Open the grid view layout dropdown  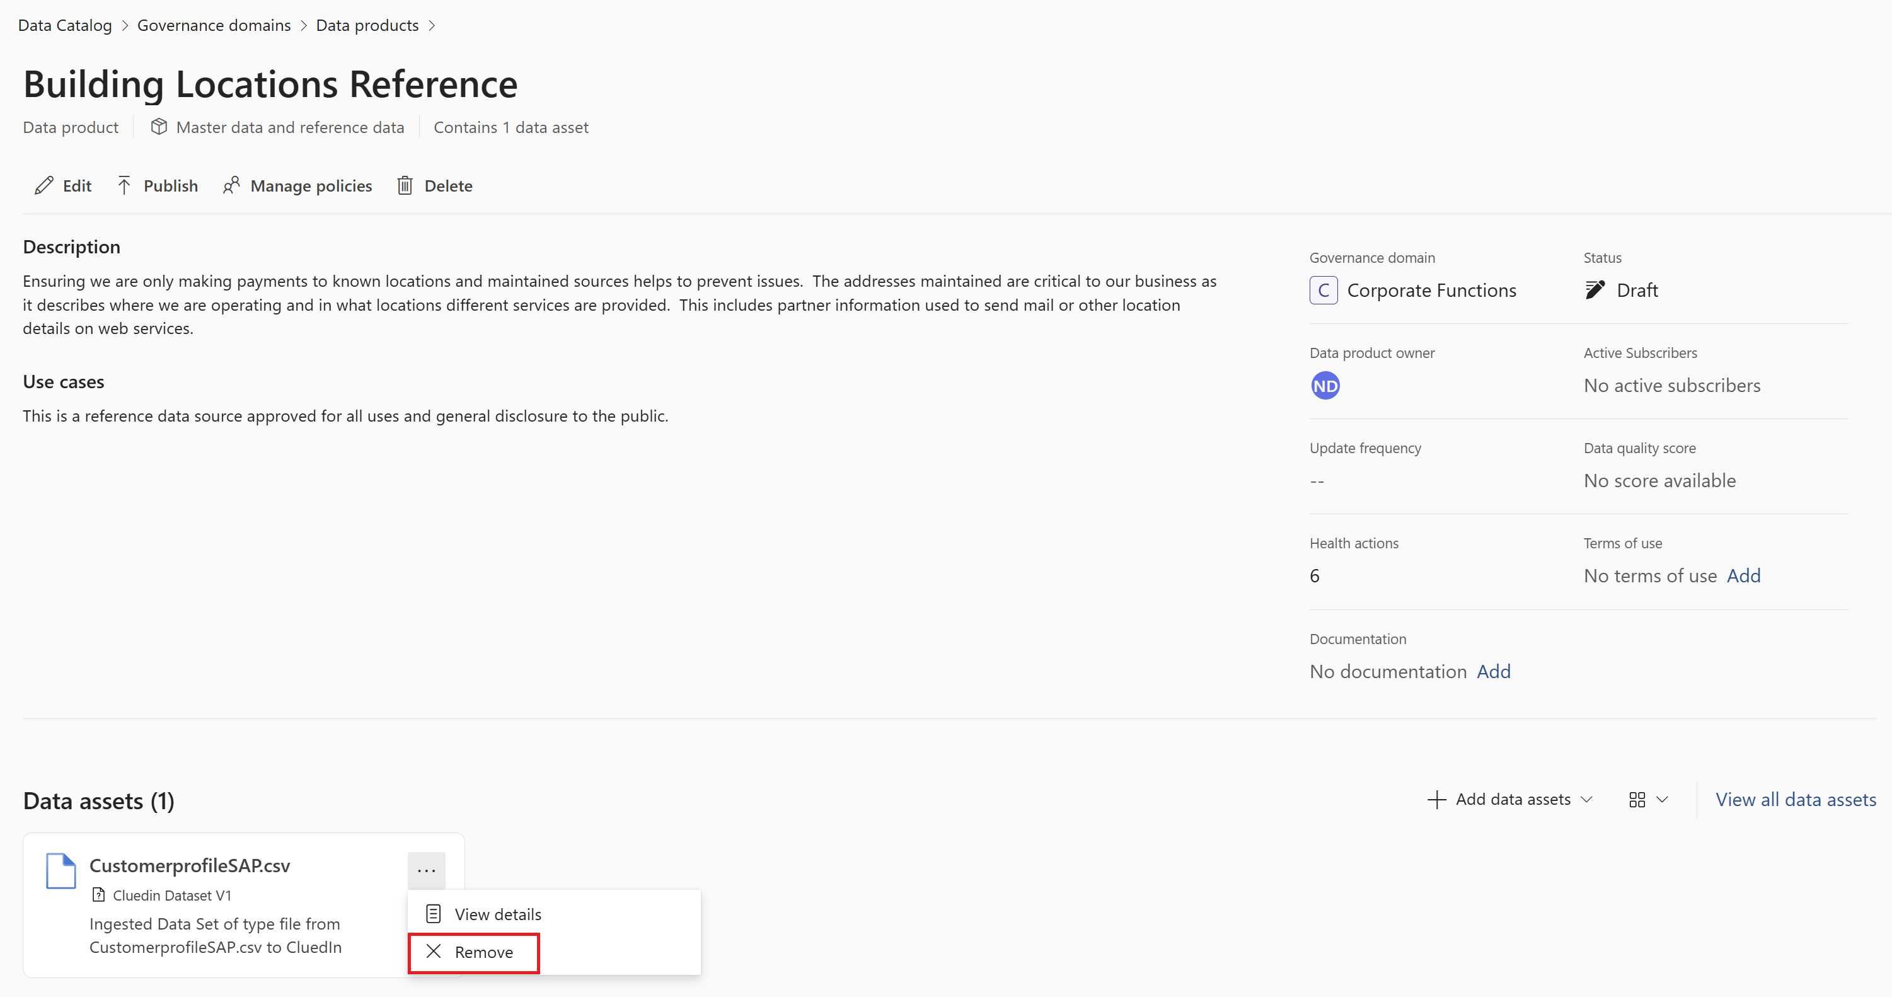[x=1647, y=800]
